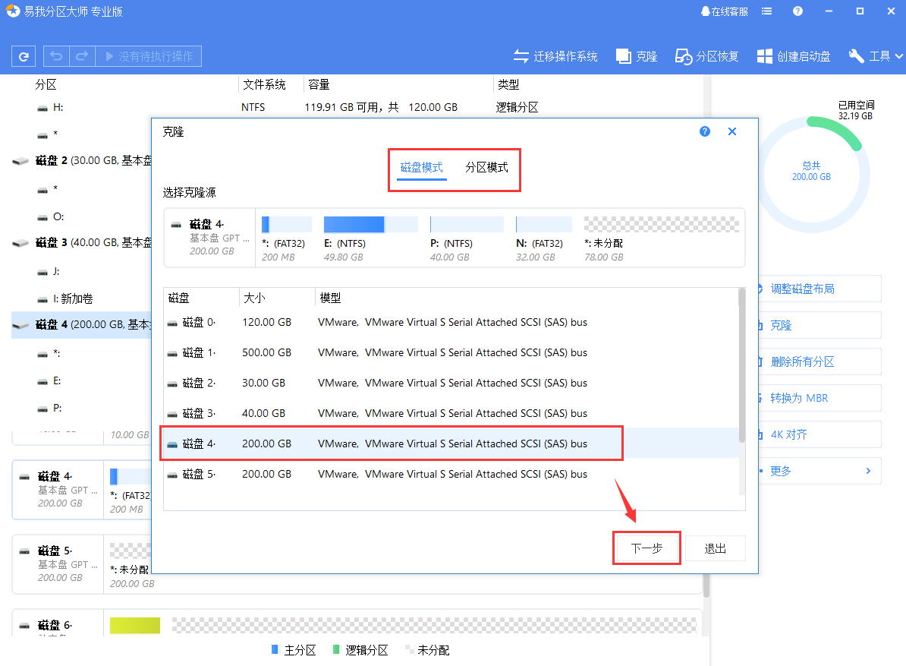Click the Exit button in Clone dialog
The height and width of the screenshot is (666, 906).
715,548
